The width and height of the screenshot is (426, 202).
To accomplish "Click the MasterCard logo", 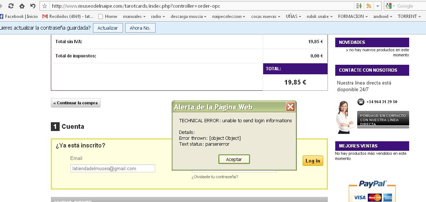I will click(x=374, y=197).
